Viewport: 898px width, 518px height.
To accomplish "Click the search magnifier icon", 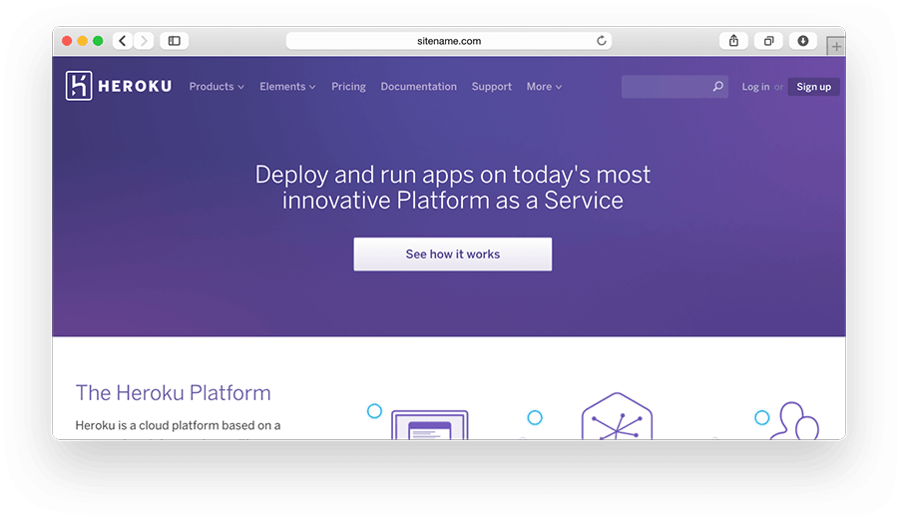I will (x=717, y=87).
